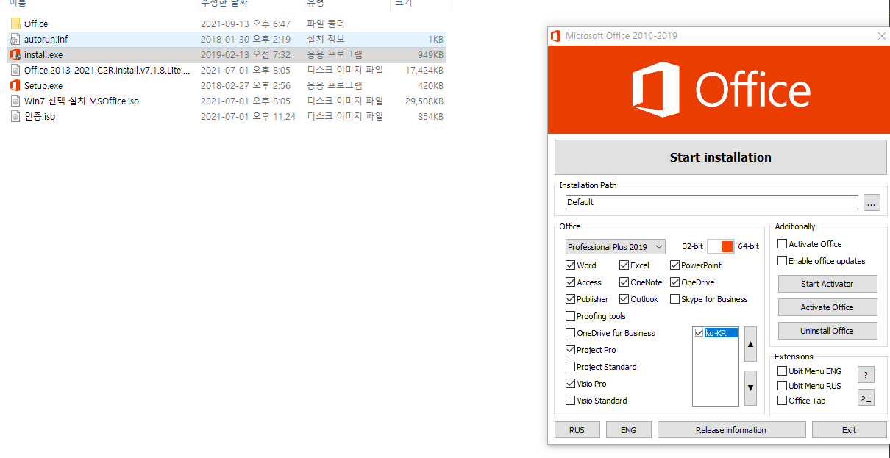Click the Activate Office button
This screenshot has height=458, width=890.
827,307
